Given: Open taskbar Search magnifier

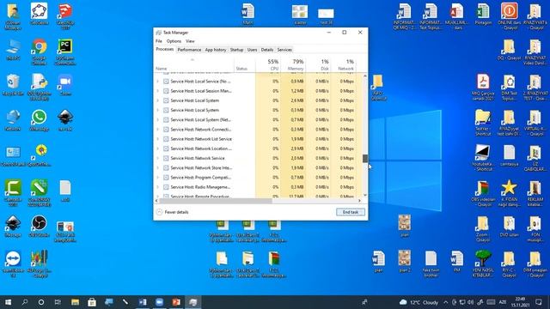Looking at the screenshot, I should pyautogui.click(x=25, y=302).
